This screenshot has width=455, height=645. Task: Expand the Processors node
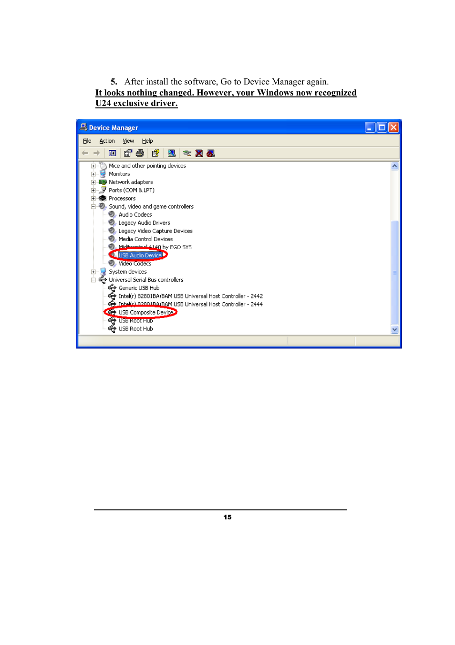tap(93, 198)
